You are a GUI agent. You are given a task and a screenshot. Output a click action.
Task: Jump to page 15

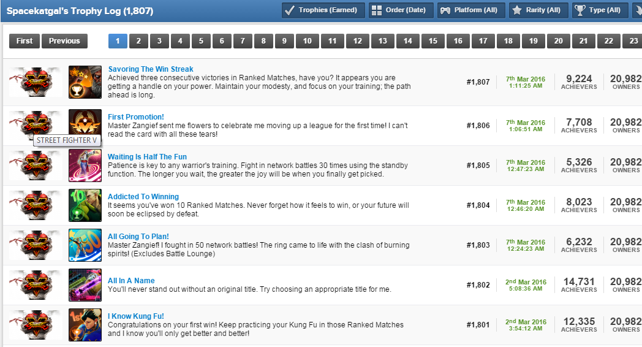tap(433, 41)
